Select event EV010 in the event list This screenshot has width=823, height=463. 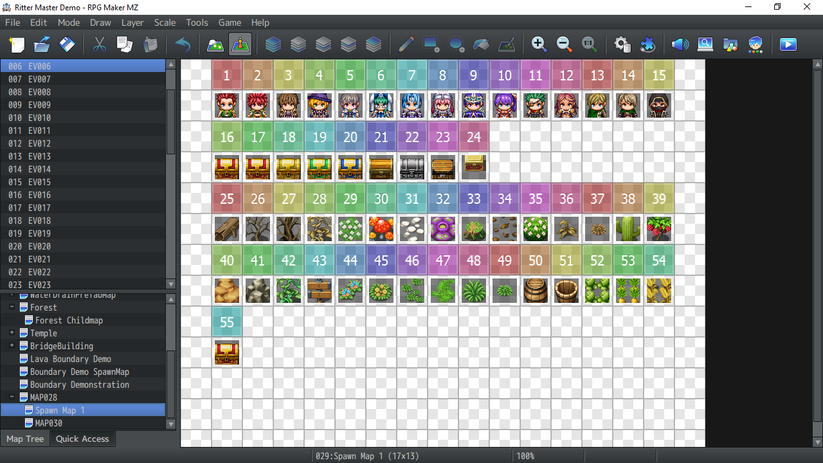point(83,118)
